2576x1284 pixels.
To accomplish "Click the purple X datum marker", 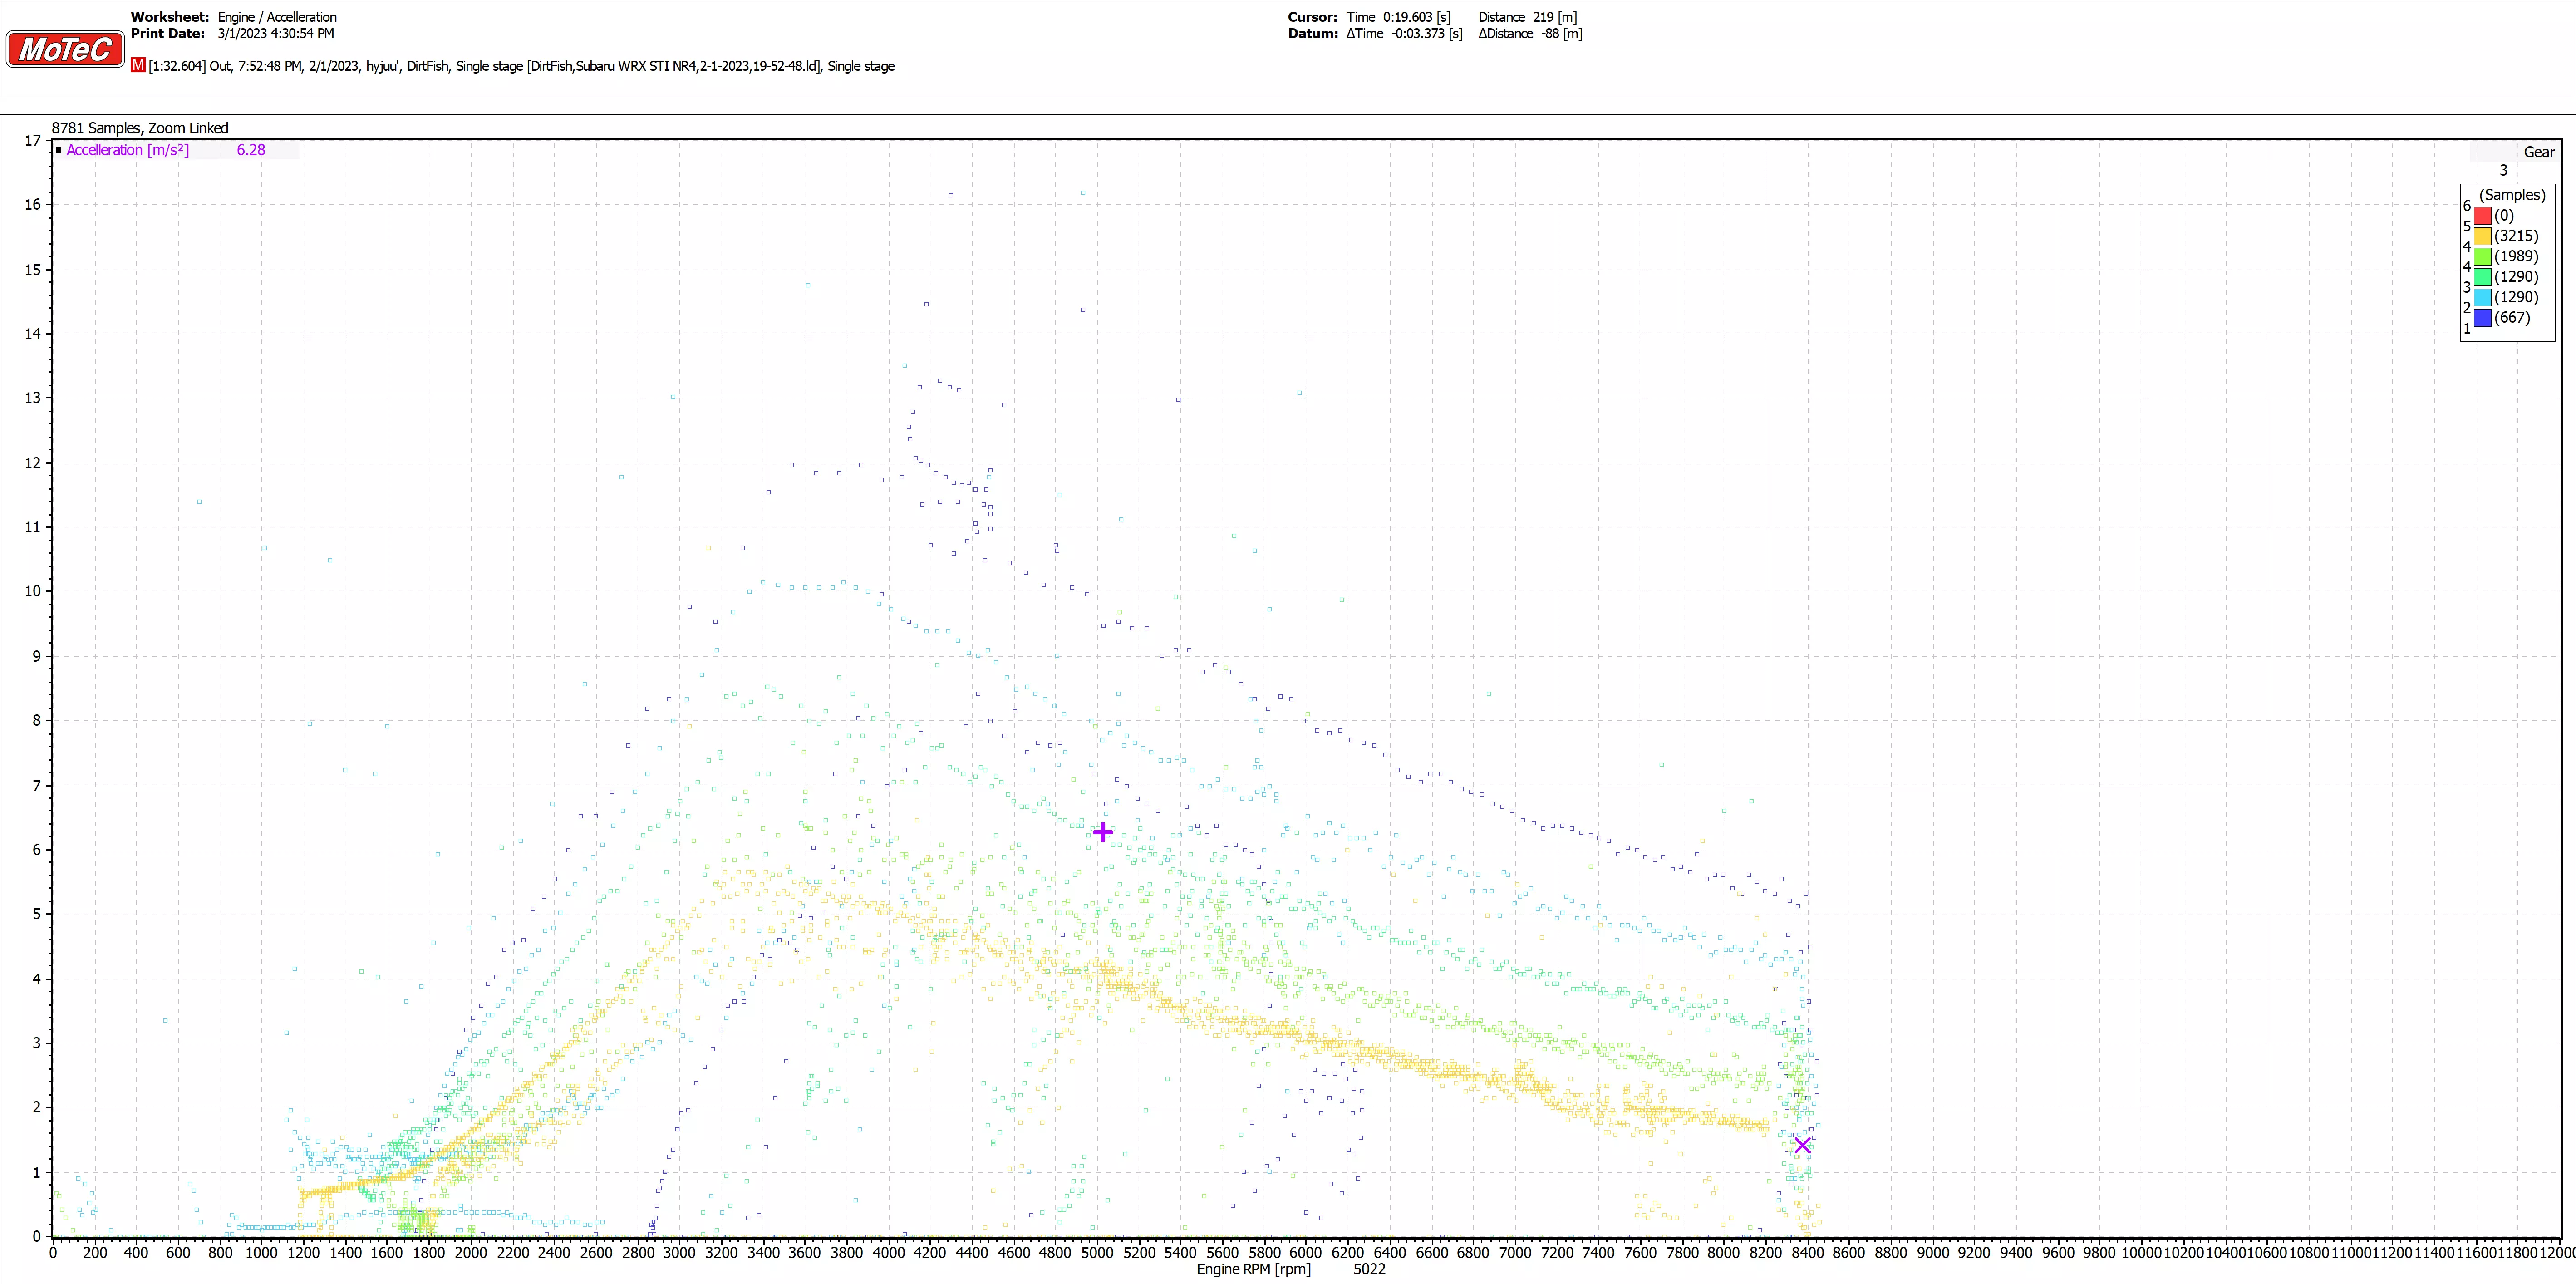I will pyautogui.click(x=1802, y=1145).
